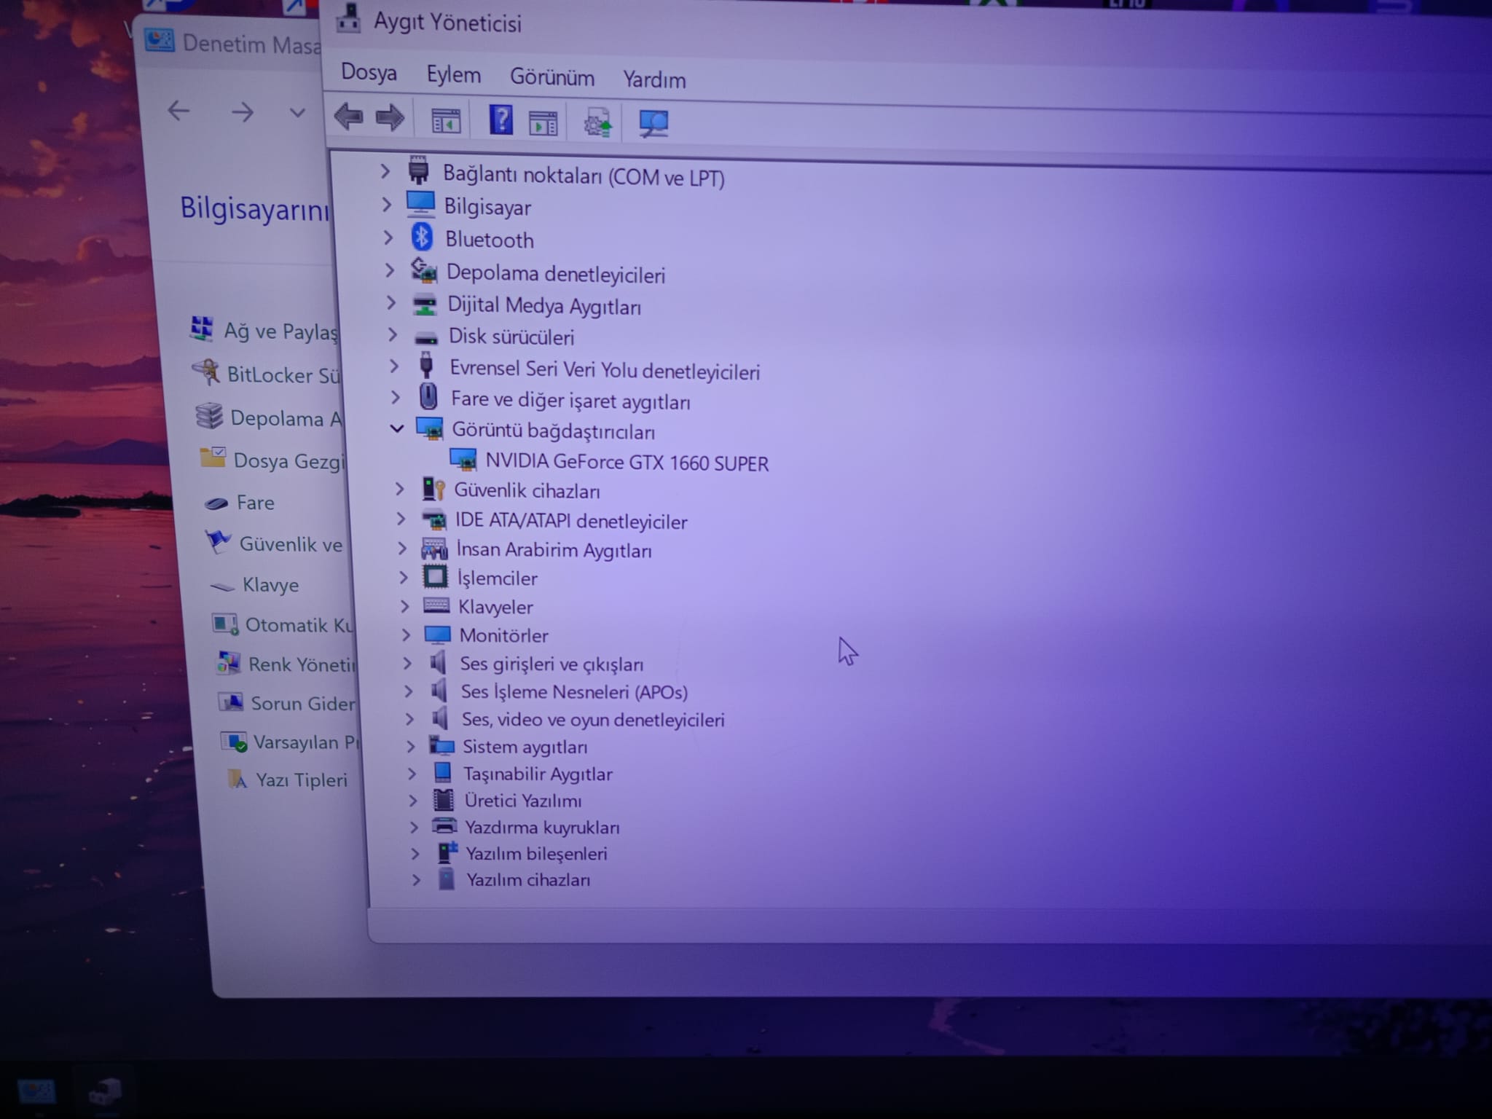
Task: Open the Görünüm menu
Action: (x=551, y=77)
